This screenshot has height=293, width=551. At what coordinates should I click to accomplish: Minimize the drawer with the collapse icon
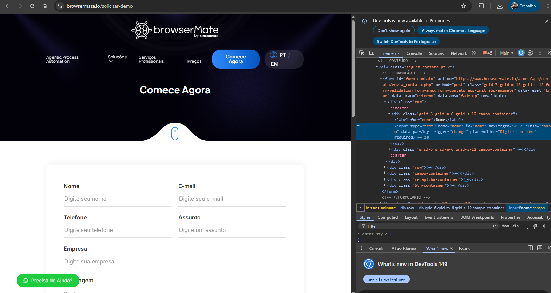click(540, 248)
